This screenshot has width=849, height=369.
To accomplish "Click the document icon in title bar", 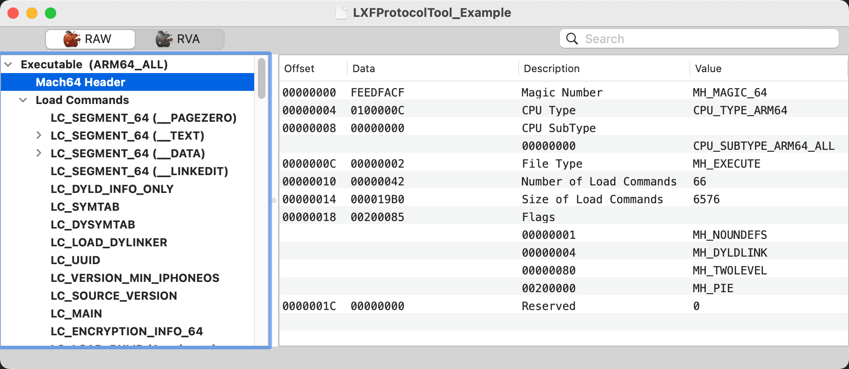I will coord(342,13).
